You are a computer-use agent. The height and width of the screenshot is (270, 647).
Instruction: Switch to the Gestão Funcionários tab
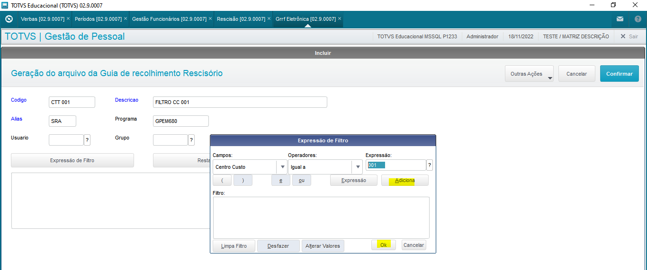tap(169, 19)
